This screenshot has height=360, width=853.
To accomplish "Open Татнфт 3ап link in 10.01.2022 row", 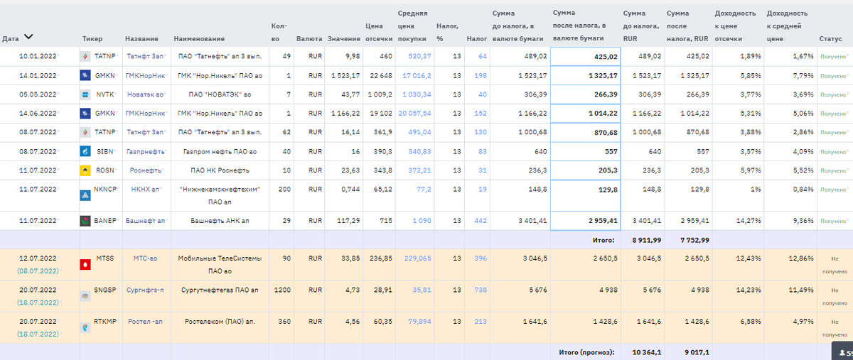I will (x=144, y=56).
